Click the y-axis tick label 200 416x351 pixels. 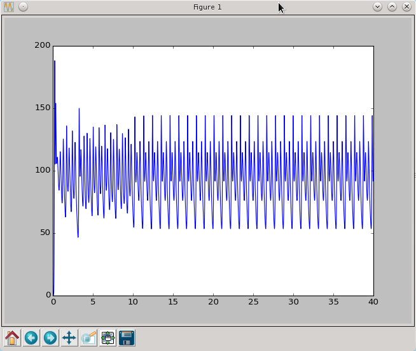43,45
